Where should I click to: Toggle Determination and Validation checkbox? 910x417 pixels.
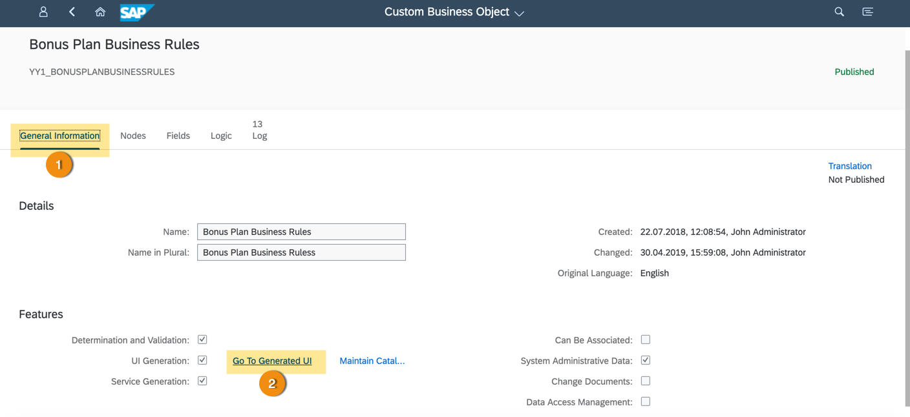click(x=202, y=340)
